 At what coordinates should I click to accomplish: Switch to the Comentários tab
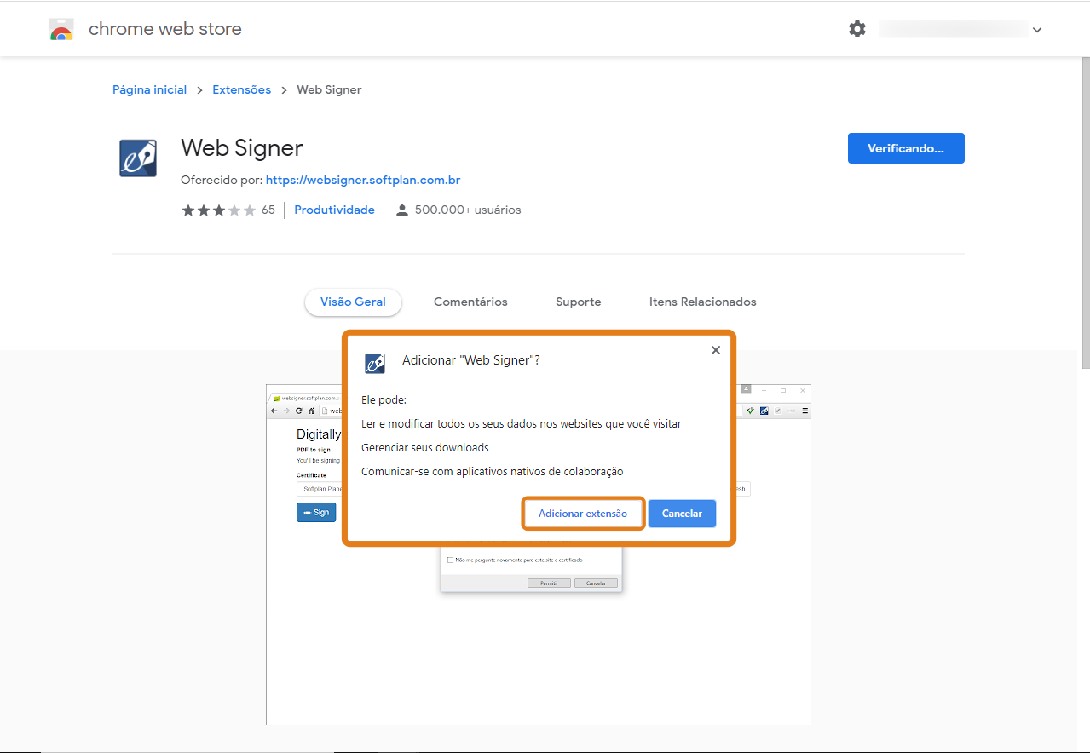click(x=470, y=302)
